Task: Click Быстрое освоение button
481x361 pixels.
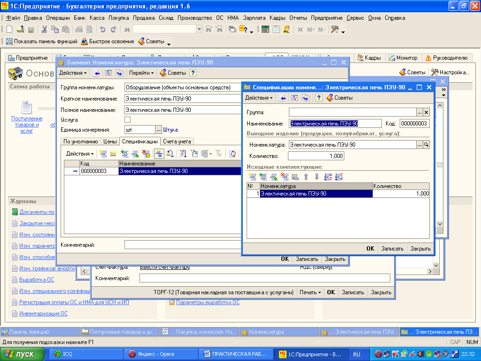Action: 108,41
